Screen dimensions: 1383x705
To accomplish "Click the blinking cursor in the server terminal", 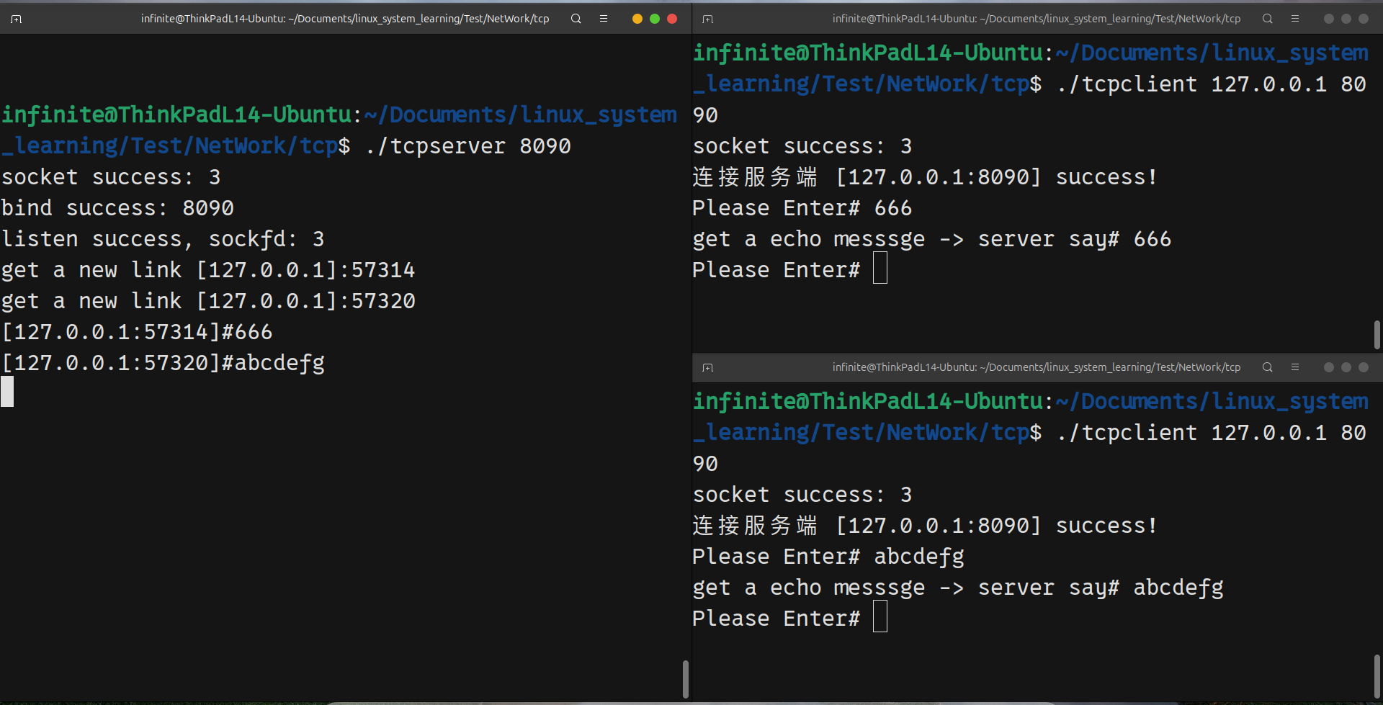I will tap(8, 392).
